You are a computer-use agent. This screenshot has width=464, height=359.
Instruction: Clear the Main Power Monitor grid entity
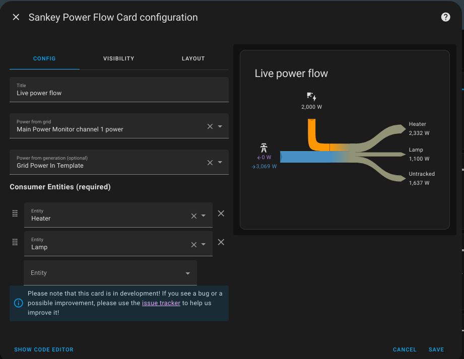tap(210, 126)
